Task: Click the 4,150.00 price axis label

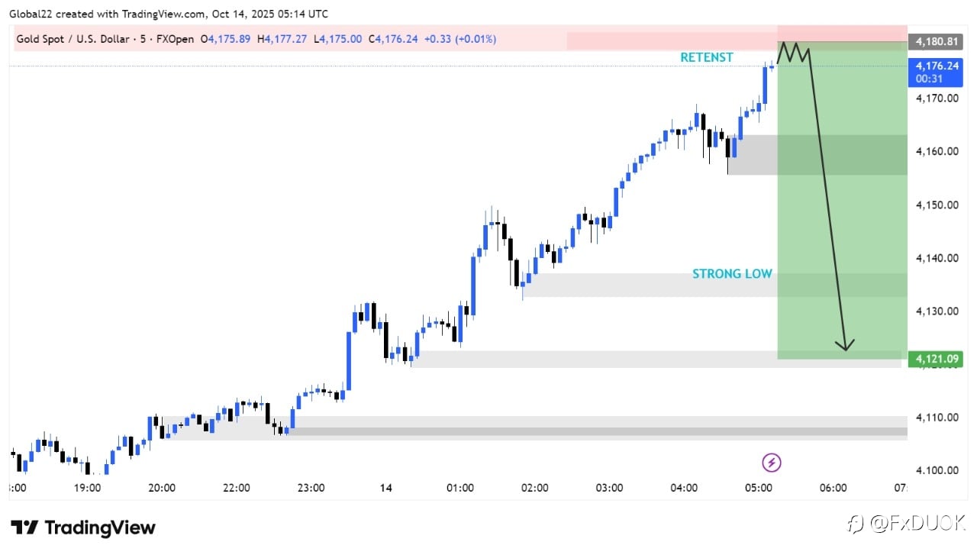Action: tap(937, 205)
